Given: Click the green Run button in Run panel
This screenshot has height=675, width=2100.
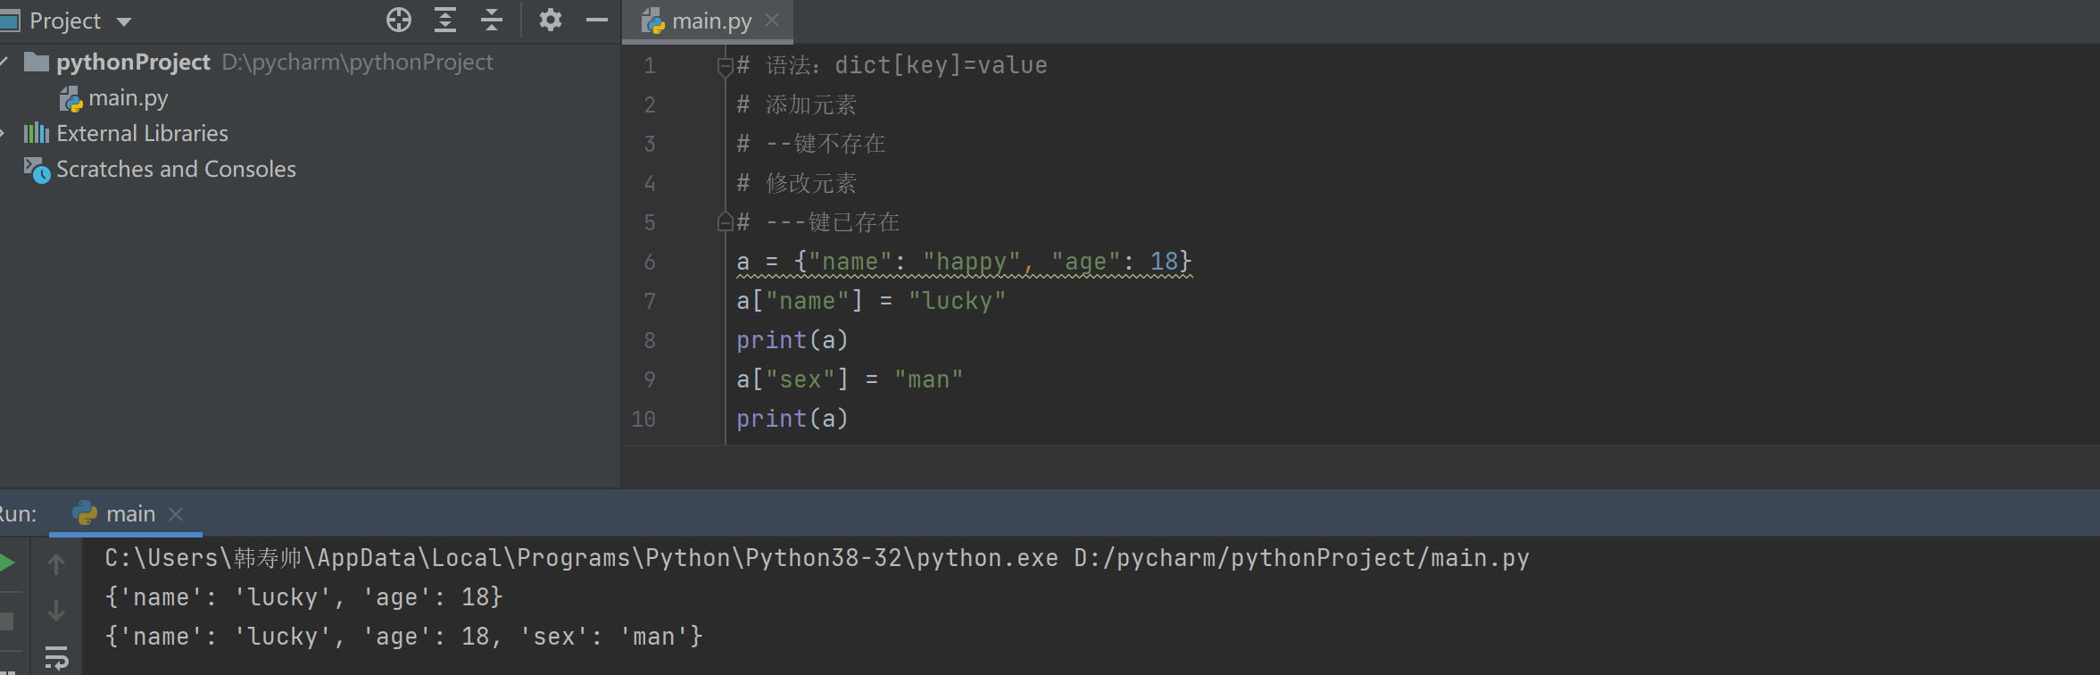Looking at the screenshot, I should tap(7, 562).
